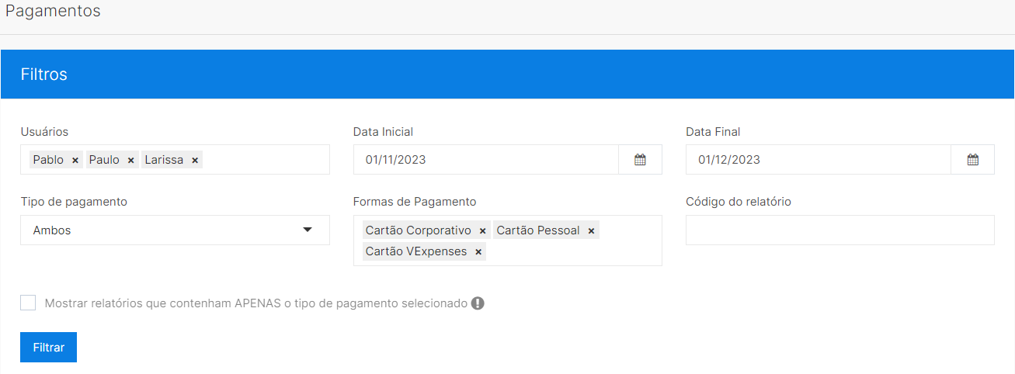The width and height of the screenshot is (1015, 374).
Task: Open the Data Inicial calendar picker
Action: coord(640,160)
